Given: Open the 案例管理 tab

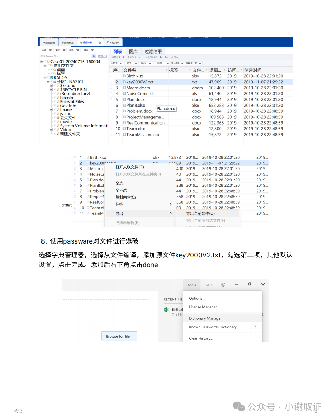Looking at the screenshot, I should 49,43.
